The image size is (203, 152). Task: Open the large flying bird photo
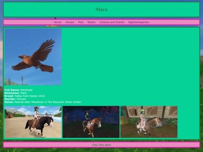pyautogui.click(x=33, y=57)
